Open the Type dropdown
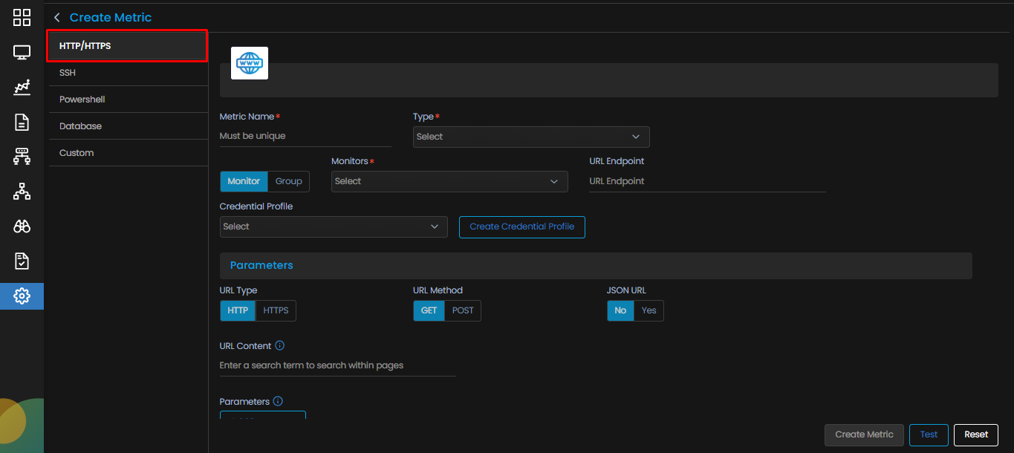This screenshot has height=453, width=1014. point(531,137)
